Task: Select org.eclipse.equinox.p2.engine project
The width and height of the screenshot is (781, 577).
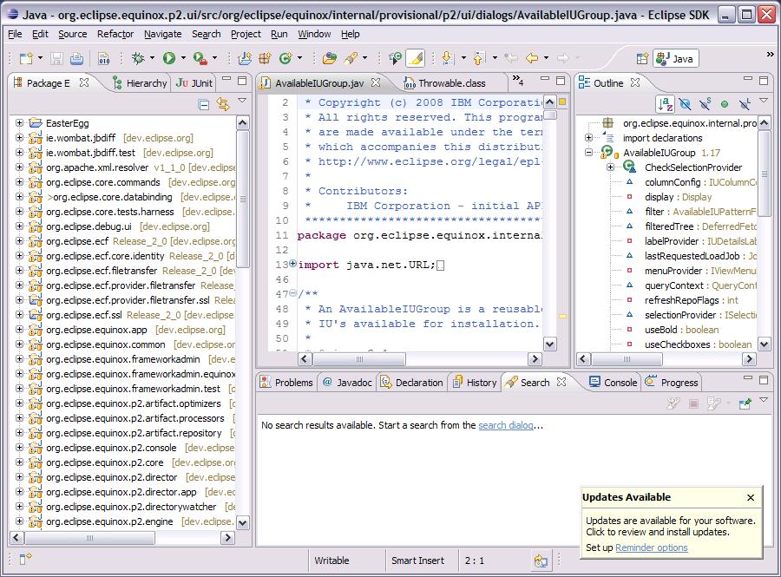Action: [109, 521]
